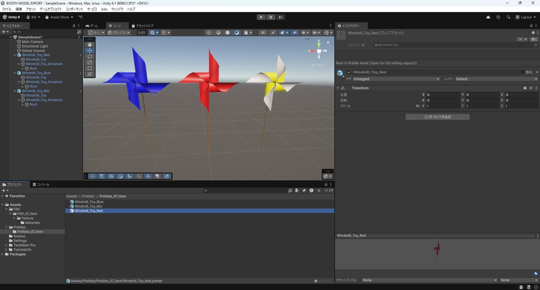The width and height of the screenshot is (540, 290).
Task: Click the scene orientation gizmo
Action: (319, 51)
